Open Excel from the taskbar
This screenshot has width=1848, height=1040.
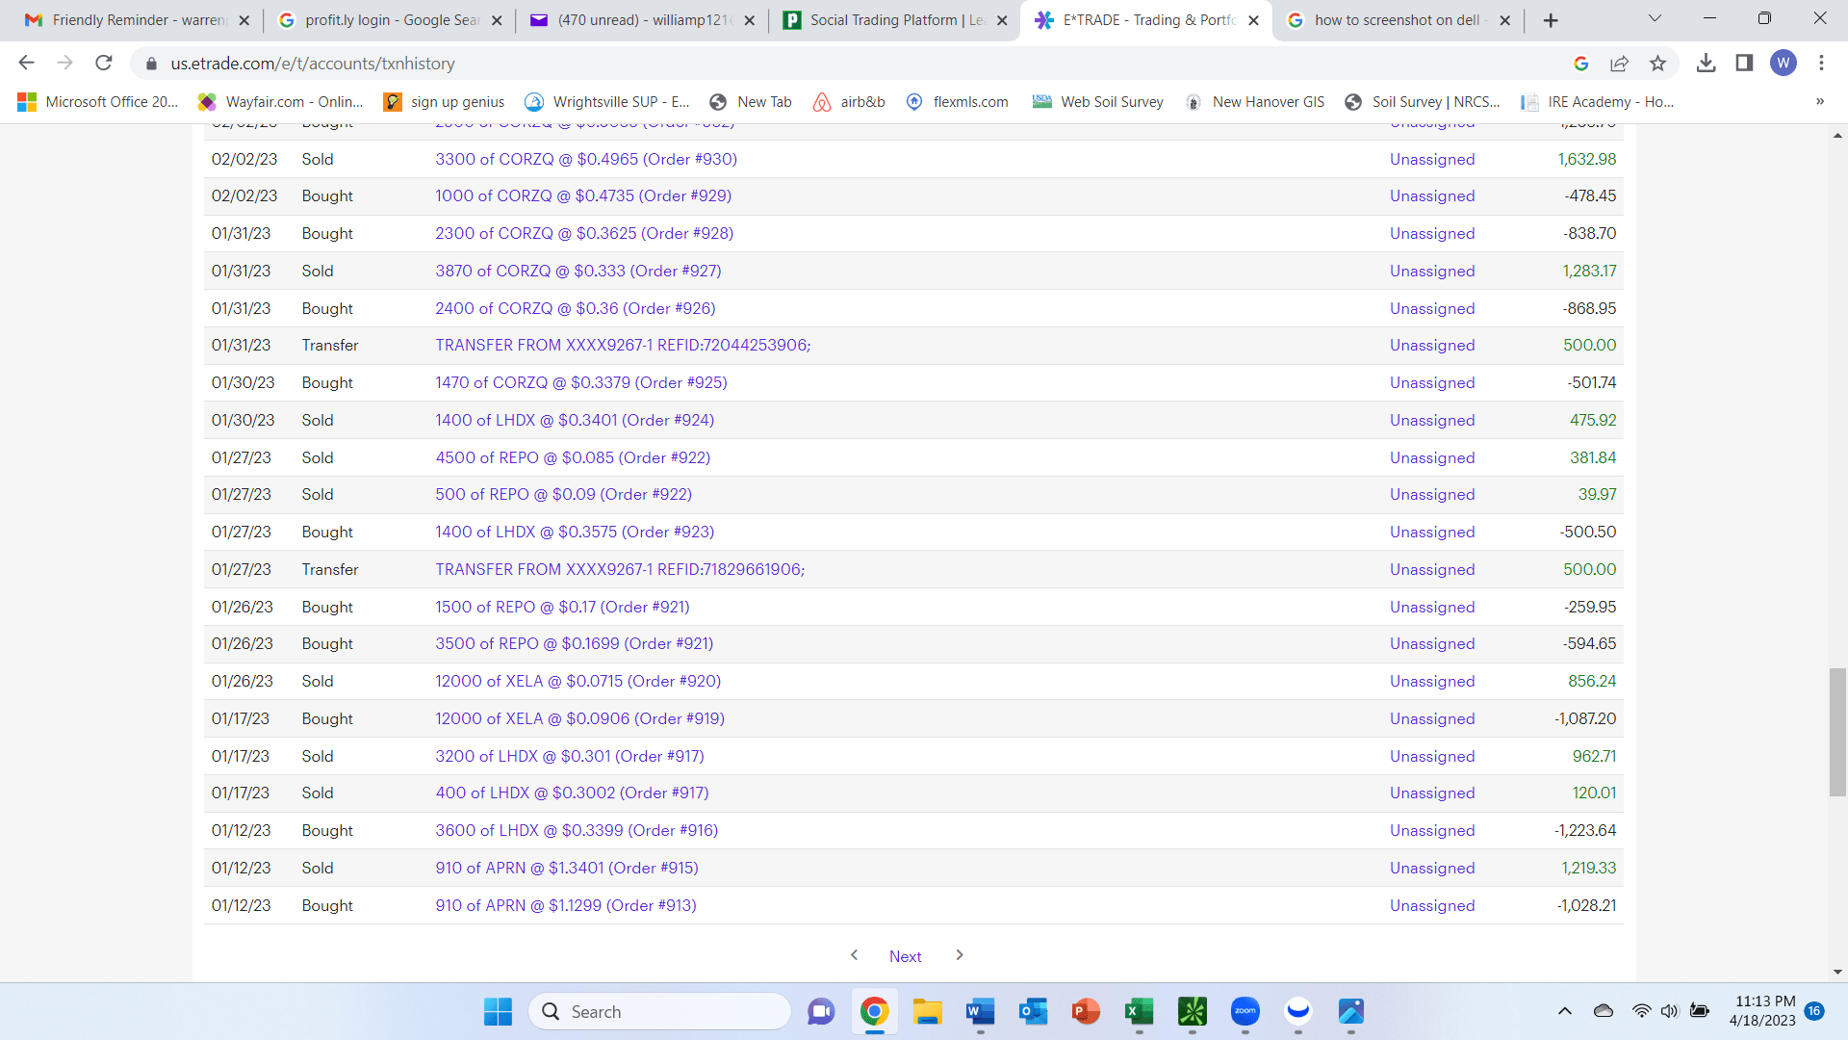[x=1139, y=1011]
